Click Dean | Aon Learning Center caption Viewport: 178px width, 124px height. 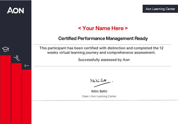pyautogui.click(x=99, y=96)
